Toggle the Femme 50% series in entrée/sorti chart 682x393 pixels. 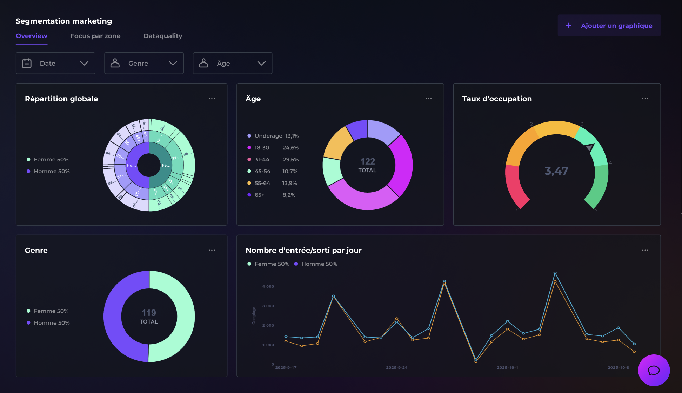coord(269,264)
